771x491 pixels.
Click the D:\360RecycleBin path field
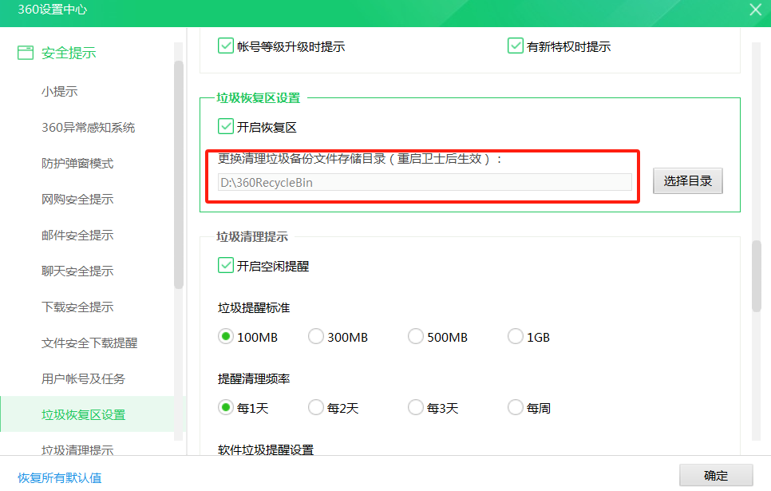coord(425,182)
